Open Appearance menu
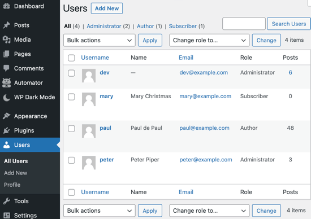311x219 pixels. [x=31, y=116]
